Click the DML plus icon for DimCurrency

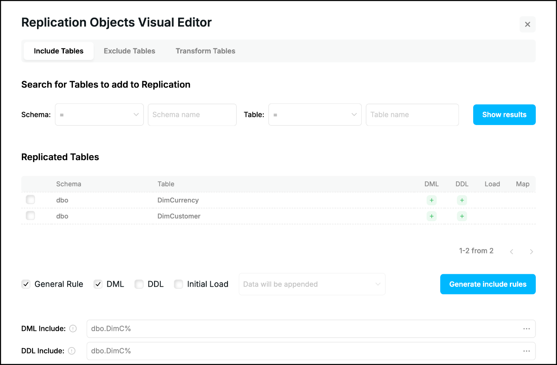pyautogui.click(x=431, y=200)
